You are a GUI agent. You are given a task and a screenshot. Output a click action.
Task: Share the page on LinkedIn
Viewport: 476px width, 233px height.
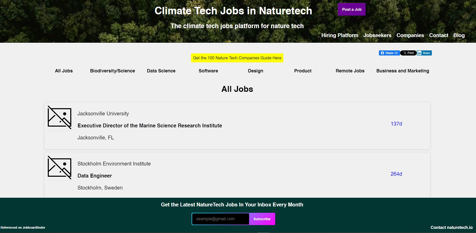[x=424, y=53]
